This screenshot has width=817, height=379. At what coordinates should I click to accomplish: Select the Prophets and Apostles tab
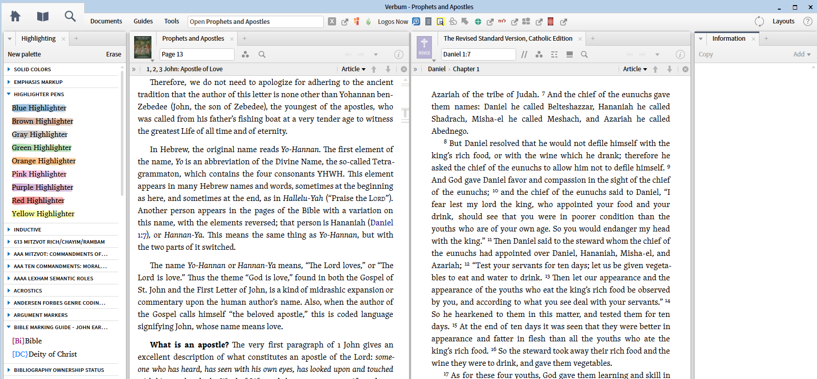pyautogui.click(x=193, y=39)
